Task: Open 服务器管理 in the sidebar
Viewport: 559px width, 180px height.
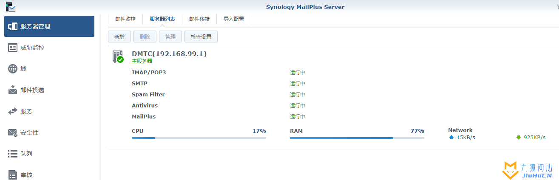Action: pos(49,26)
